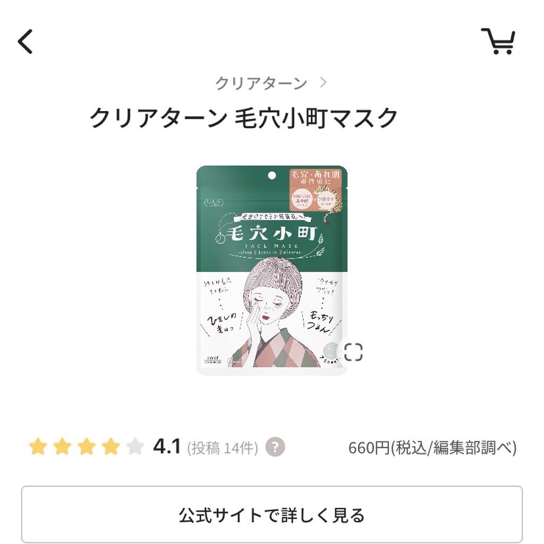The width and height of the screenshot is (544, 544).
Task: Open the クリアターン brand link
Action: click(x=261, y=83)
